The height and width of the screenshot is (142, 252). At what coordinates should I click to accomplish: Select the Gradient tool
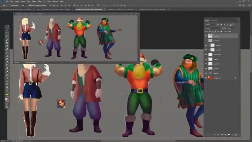7,65
